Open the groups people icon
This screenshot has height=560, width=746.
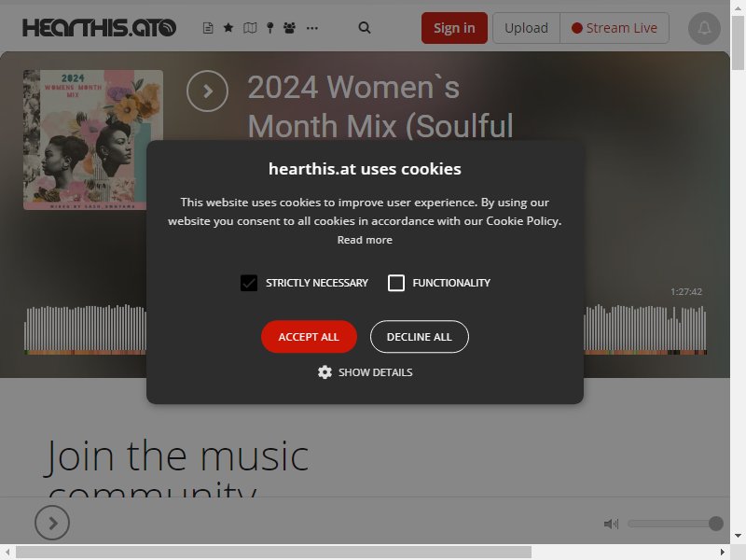[289, 28]
